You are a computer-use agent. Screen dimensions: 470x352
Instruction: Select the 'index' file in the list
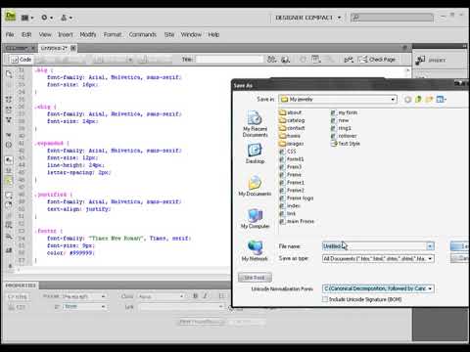pyautogui.click(x=290, y=205)
